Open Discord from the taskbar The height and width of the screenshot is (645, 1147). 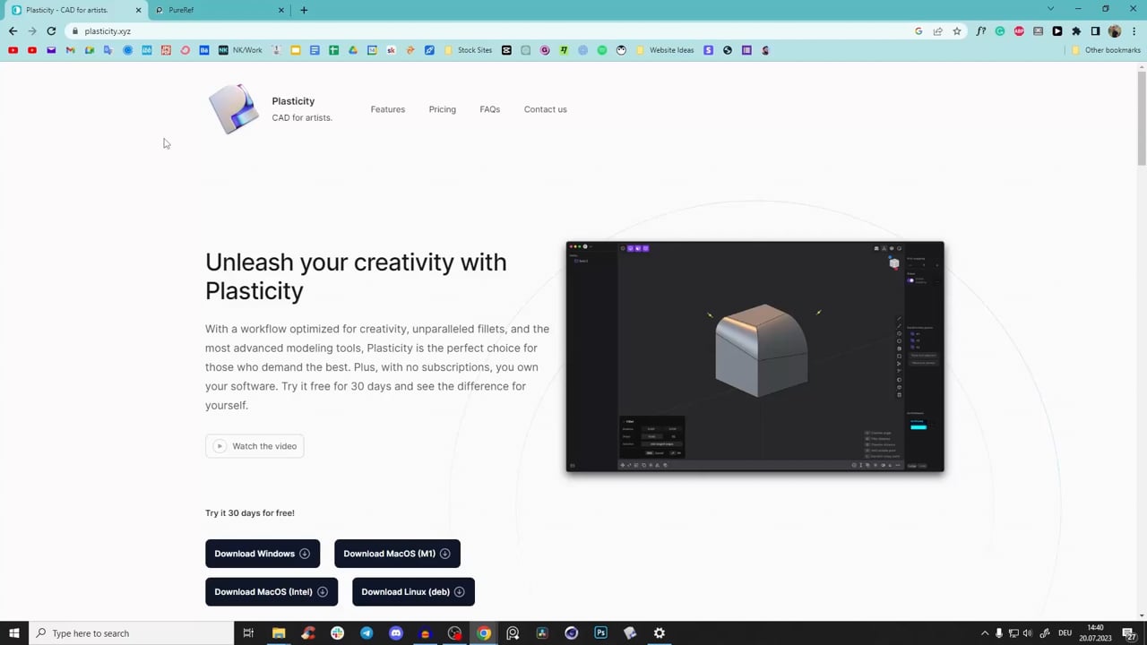(x=395, y=633)
